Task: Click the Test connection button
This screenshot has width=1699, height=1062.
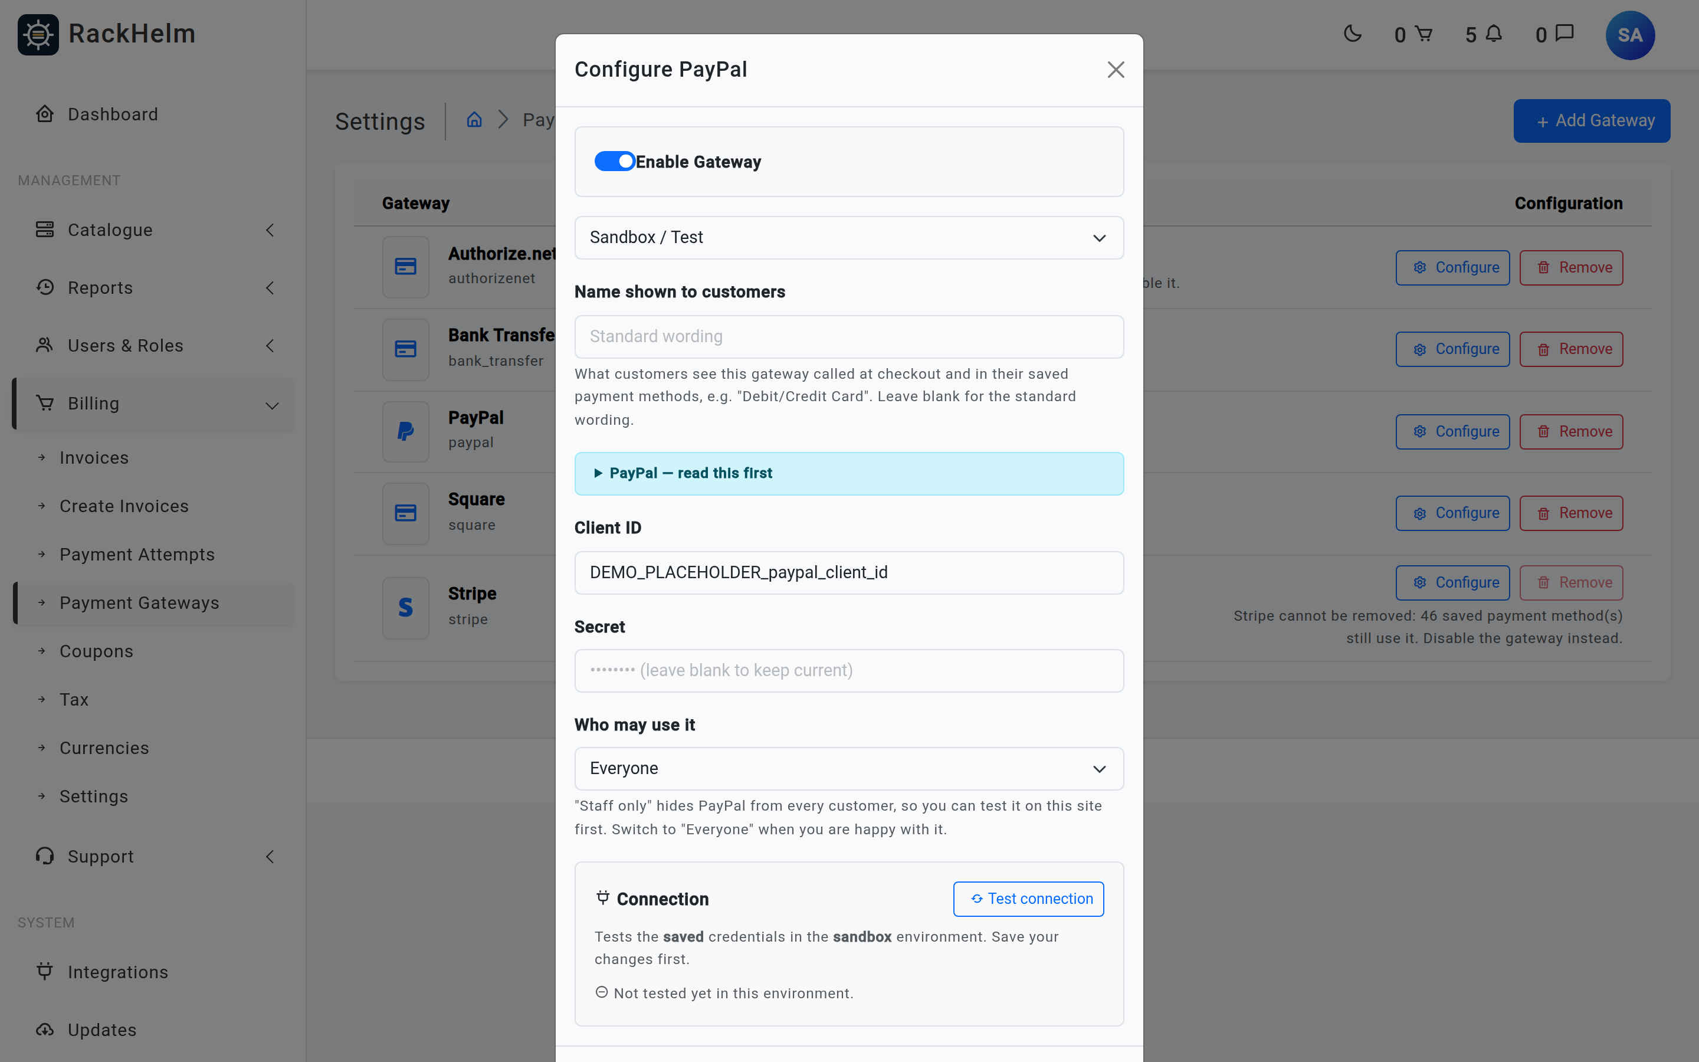Action: click(x=1028, y=899)
